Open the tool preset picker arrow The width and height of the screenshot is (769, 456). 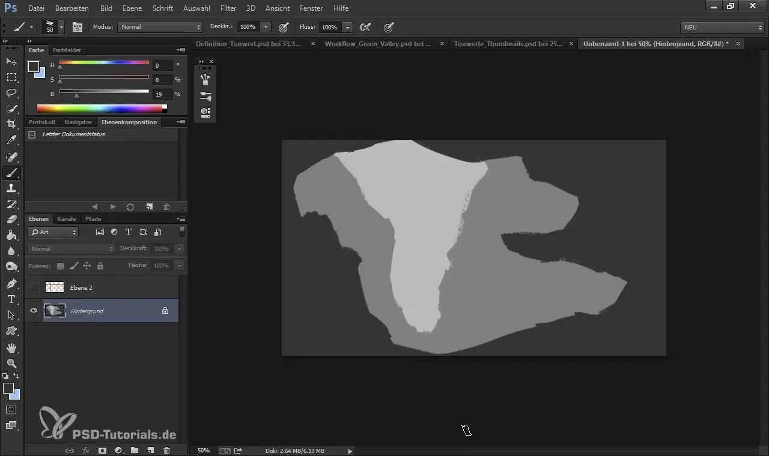coord(31,27)
